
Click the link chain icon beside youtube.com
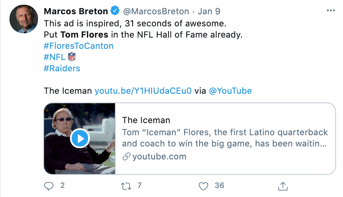(126, 157)
